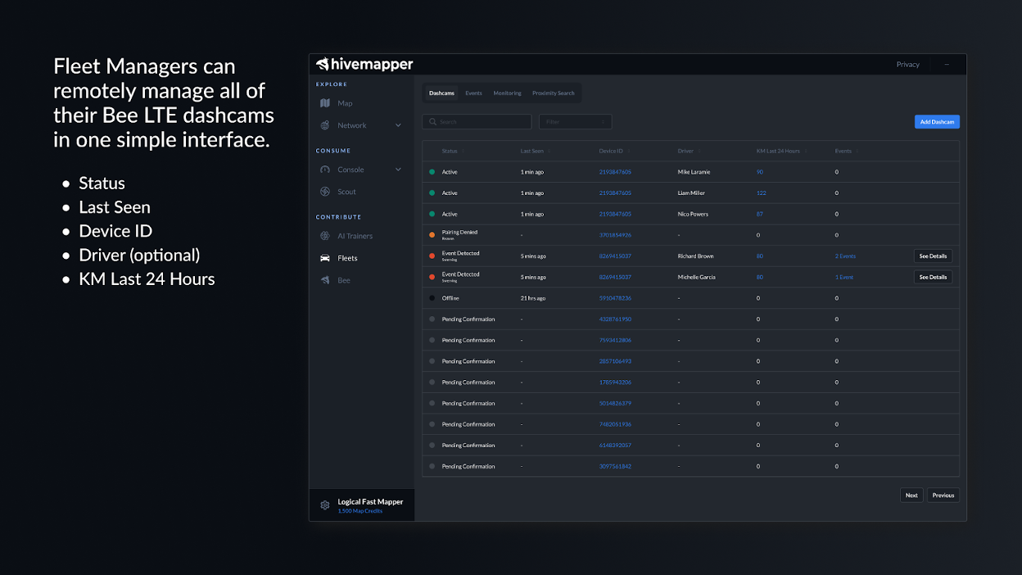The image size is (1022, 575).
Task: Open AI Trainers in the sidebar
Action: [353, 236]
